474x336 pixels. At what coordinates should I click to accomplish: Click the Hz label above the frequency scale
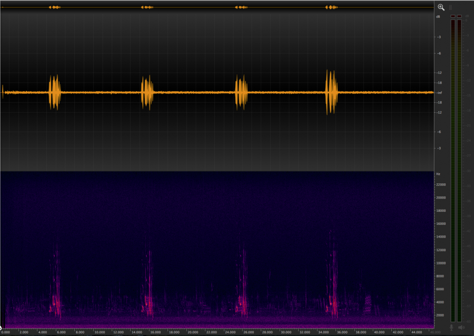[438, 174]
